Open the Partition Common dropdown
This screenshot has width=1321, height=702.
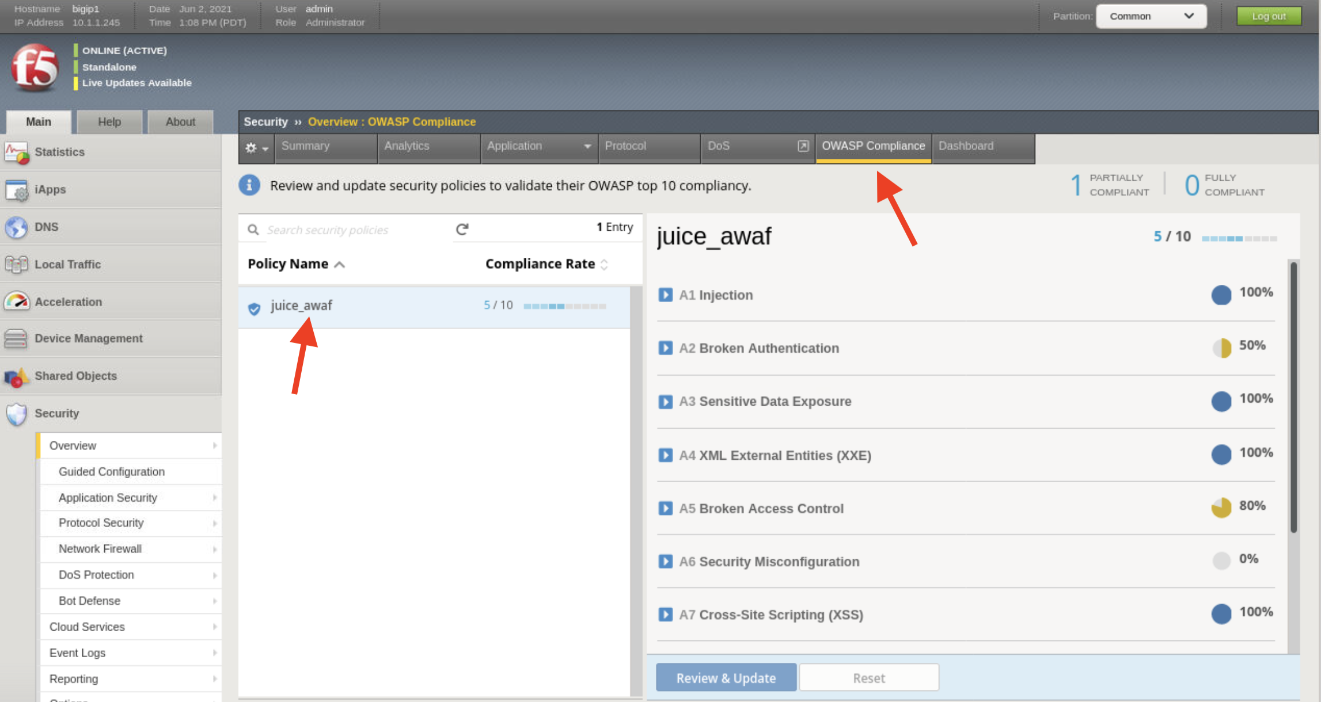click(1151, 16)
